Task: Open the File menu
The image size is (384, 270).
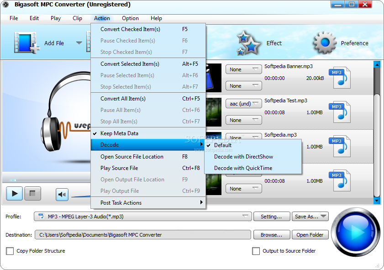Action: tap(14, 18)
